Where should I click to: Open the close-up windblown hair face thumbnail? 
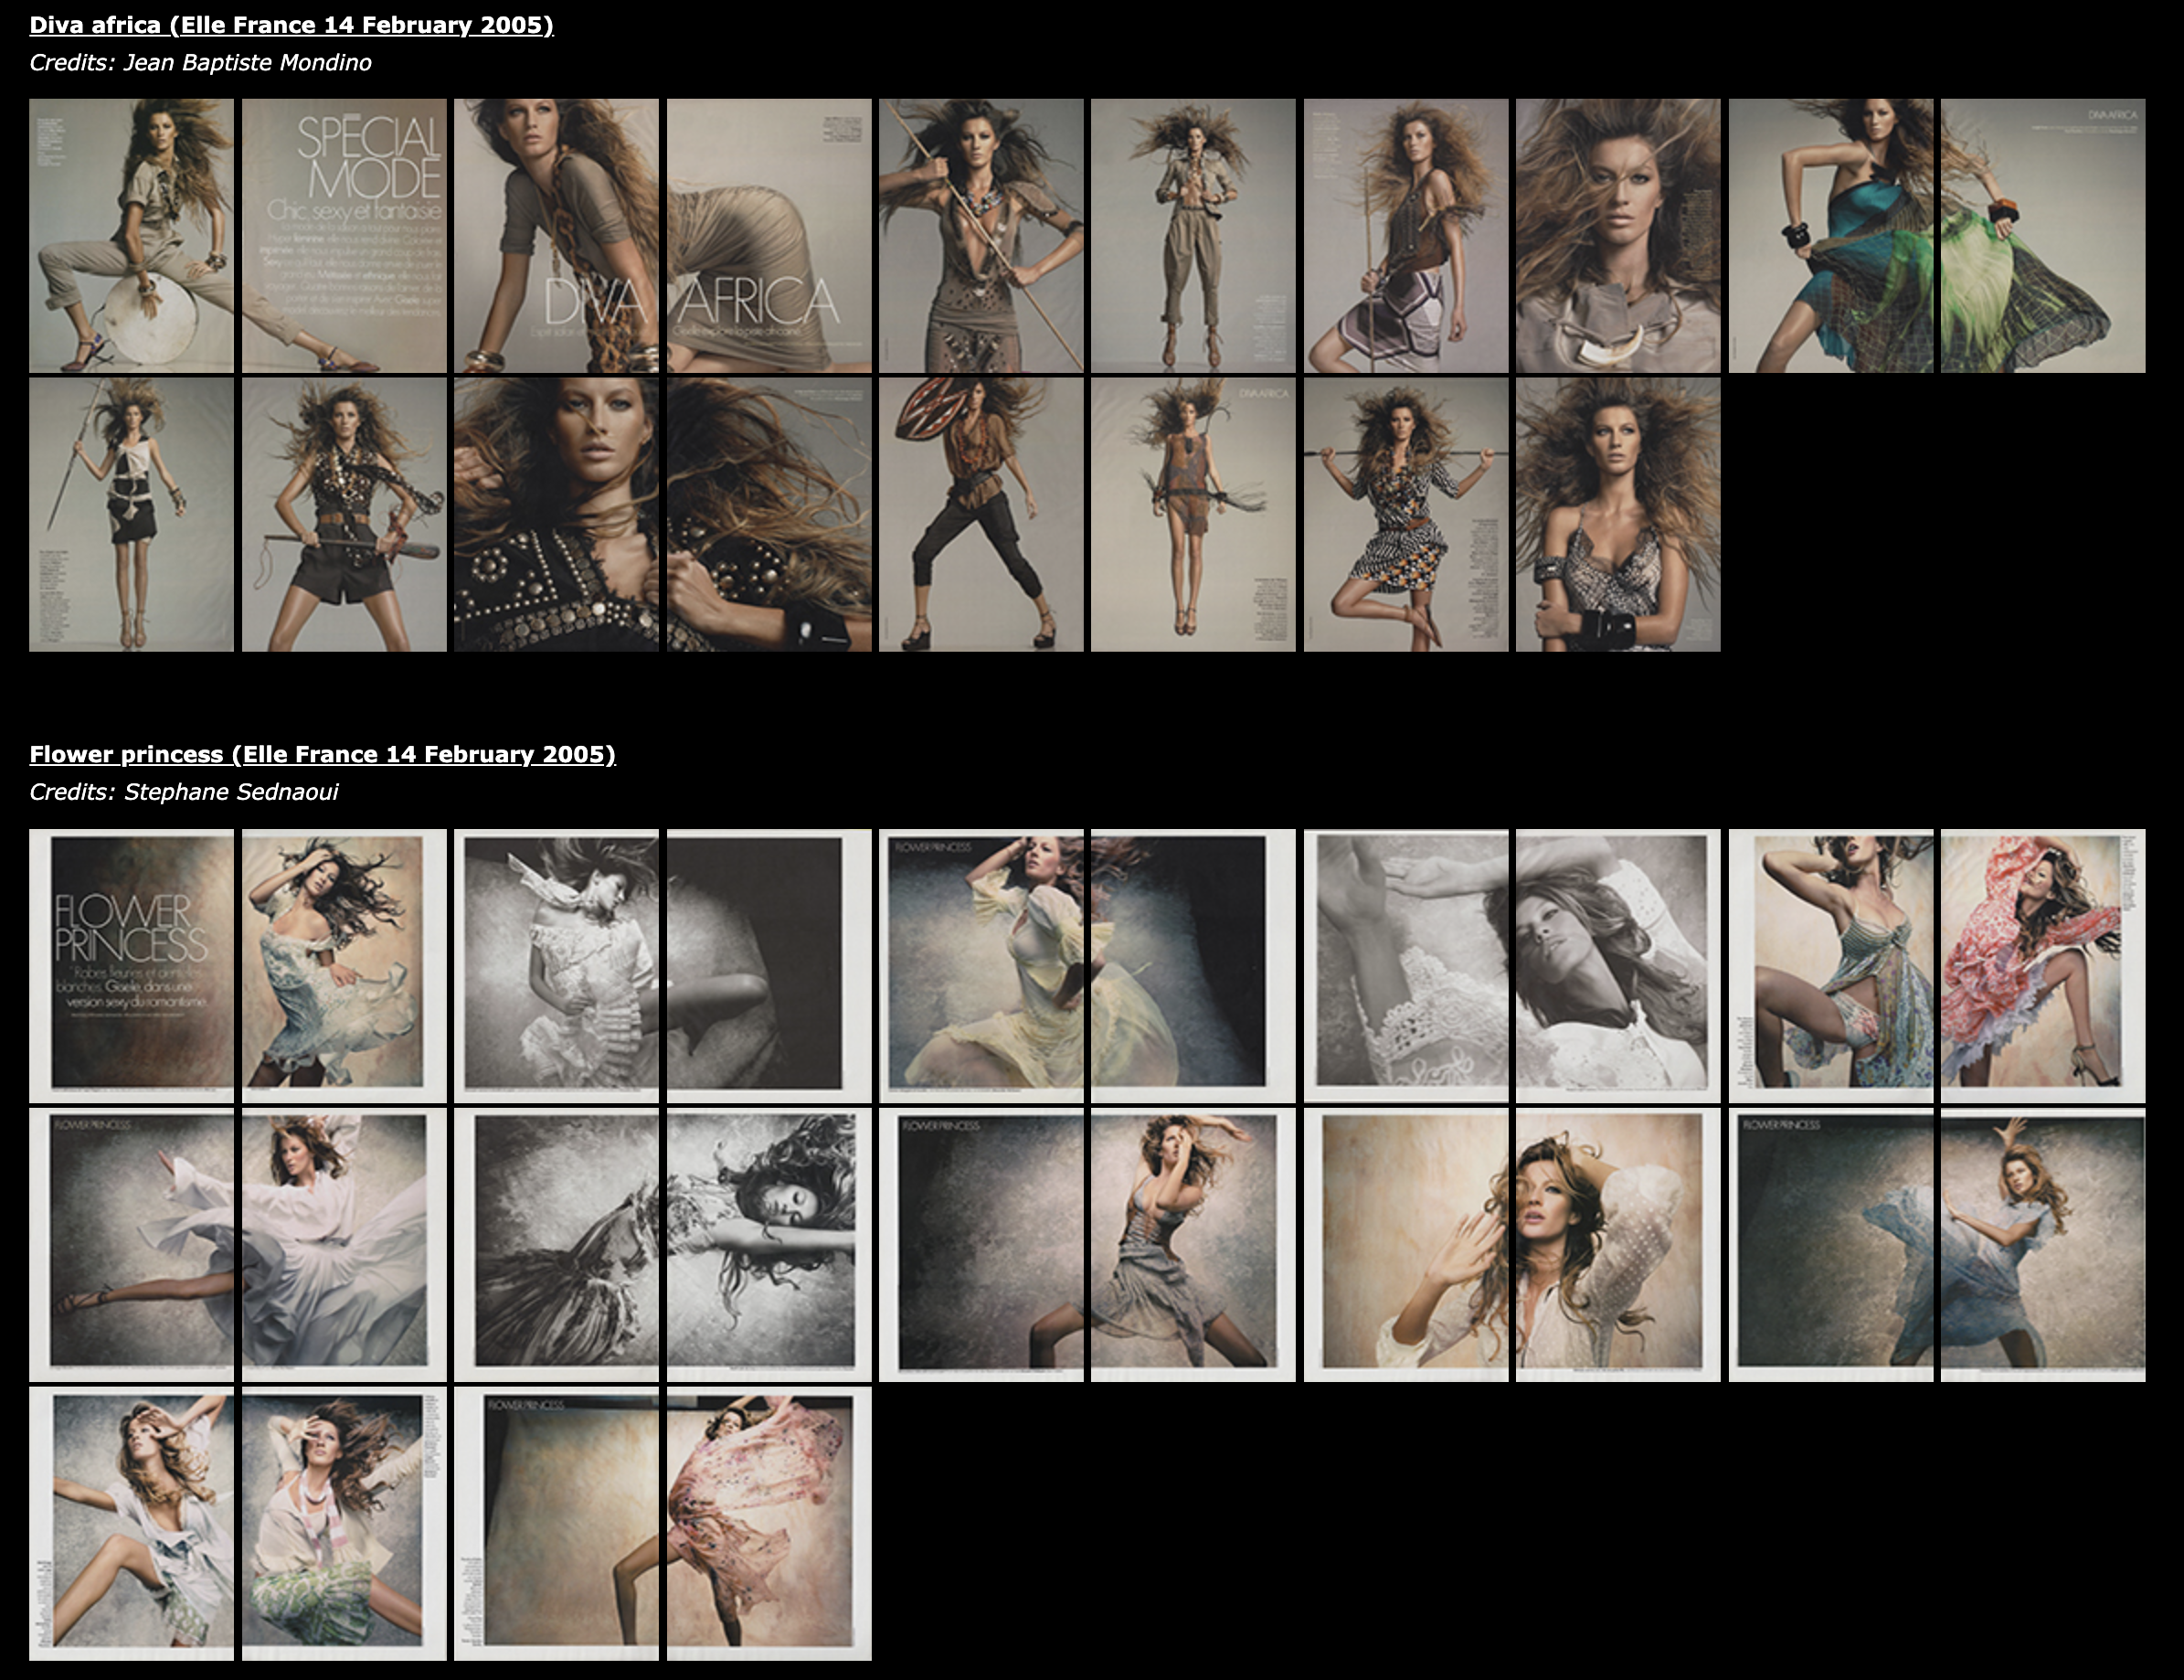[x=1617, y=235]
